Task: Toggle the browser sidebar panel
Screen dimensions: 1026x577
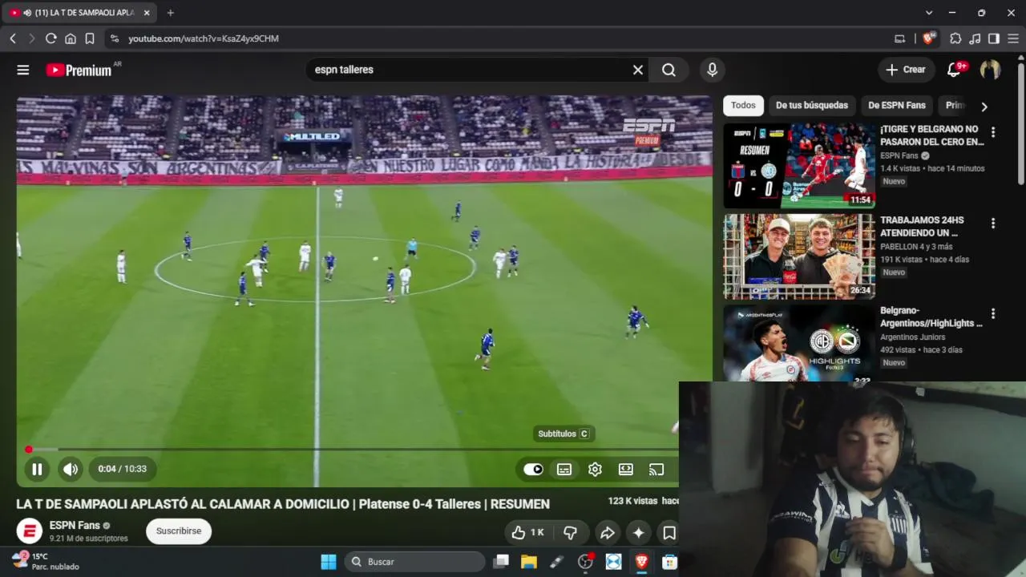Action: [994, 38]
